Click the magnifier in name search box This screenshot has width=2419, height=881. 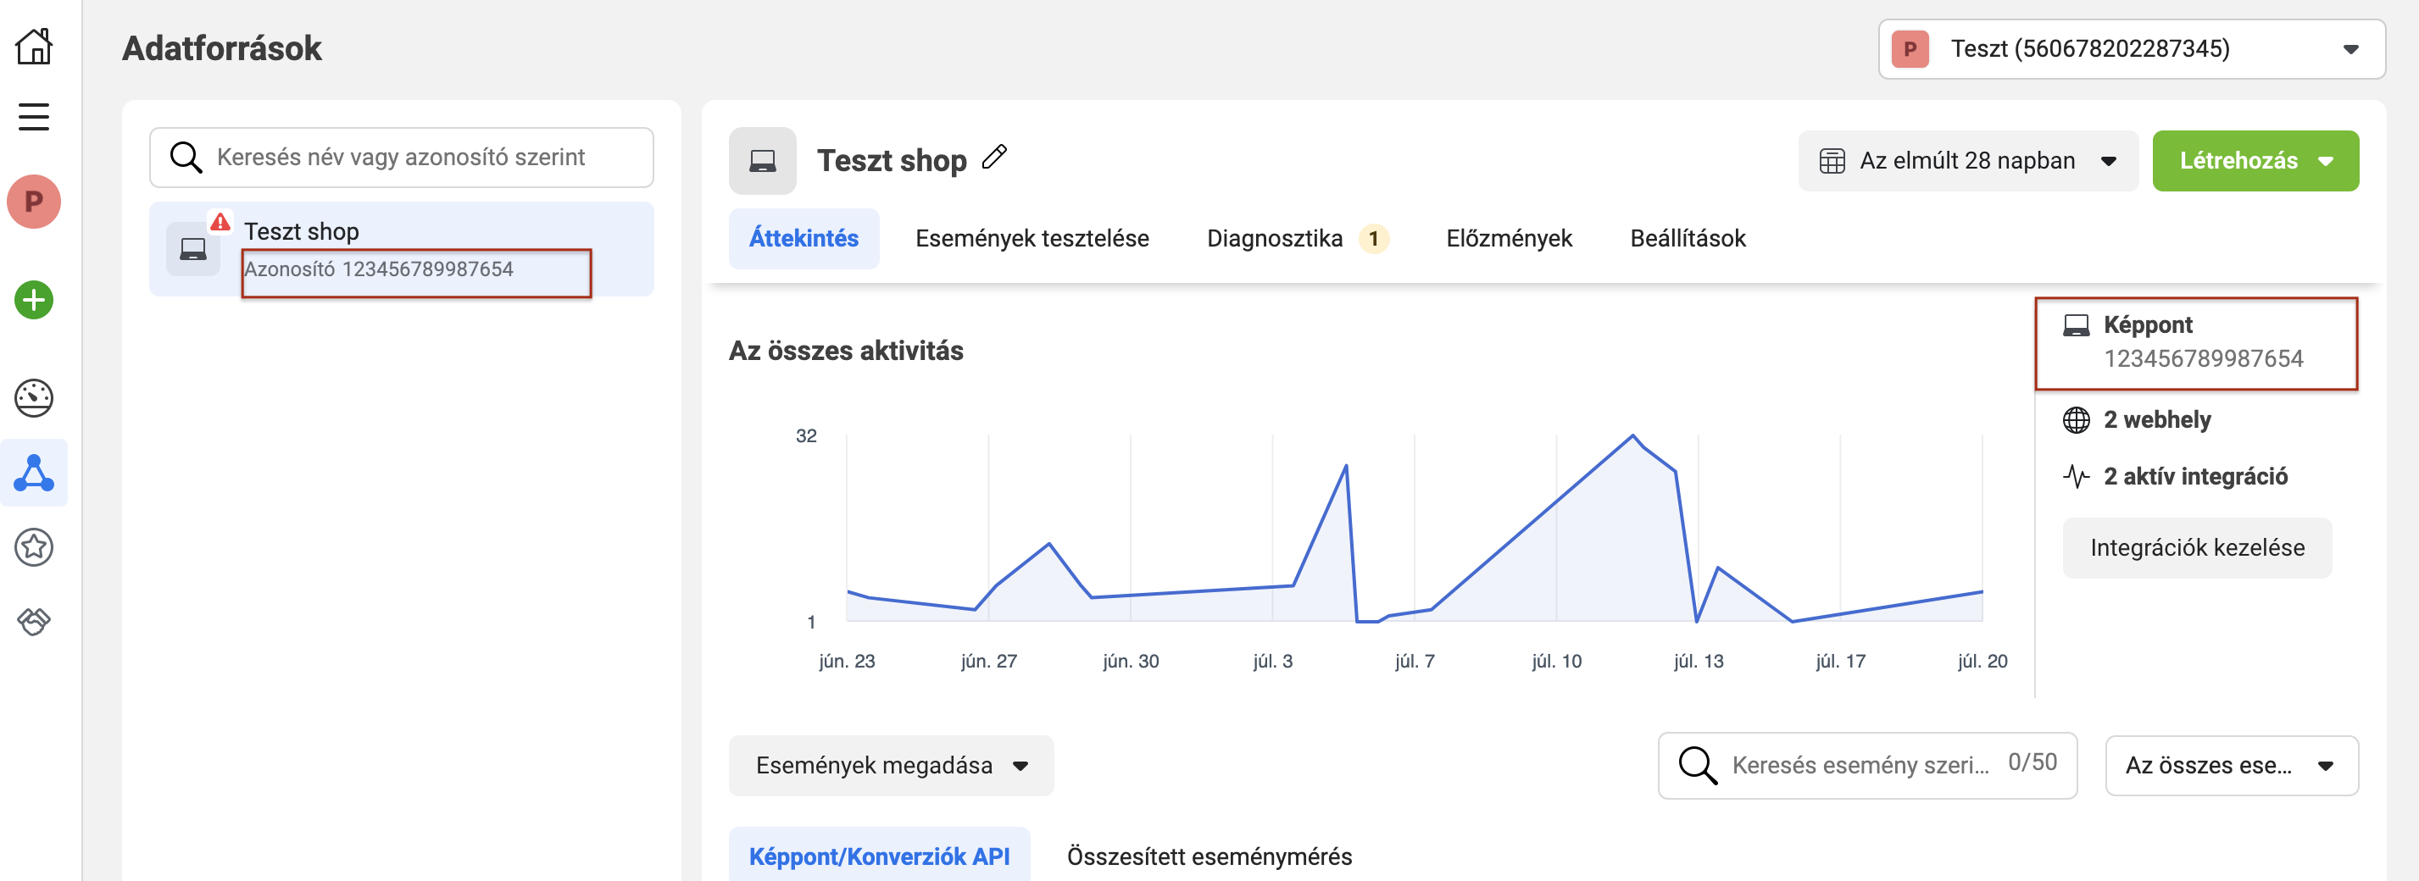pos(186,158)
